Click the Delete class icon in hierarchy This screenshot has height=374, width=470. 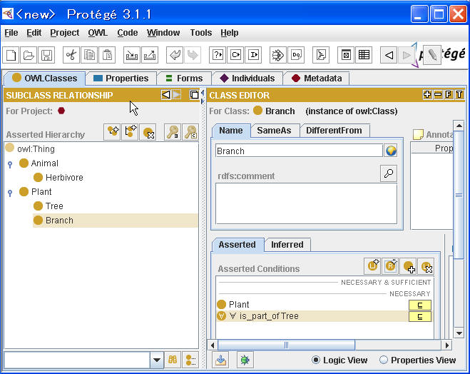point(148,132)
